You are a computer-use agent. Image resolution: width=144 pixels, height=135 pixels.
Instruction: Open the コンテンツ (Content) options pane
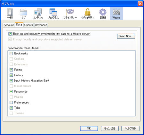tap(38, 14)
